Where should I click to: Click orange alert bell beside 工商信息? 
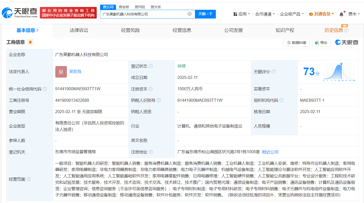30,42
